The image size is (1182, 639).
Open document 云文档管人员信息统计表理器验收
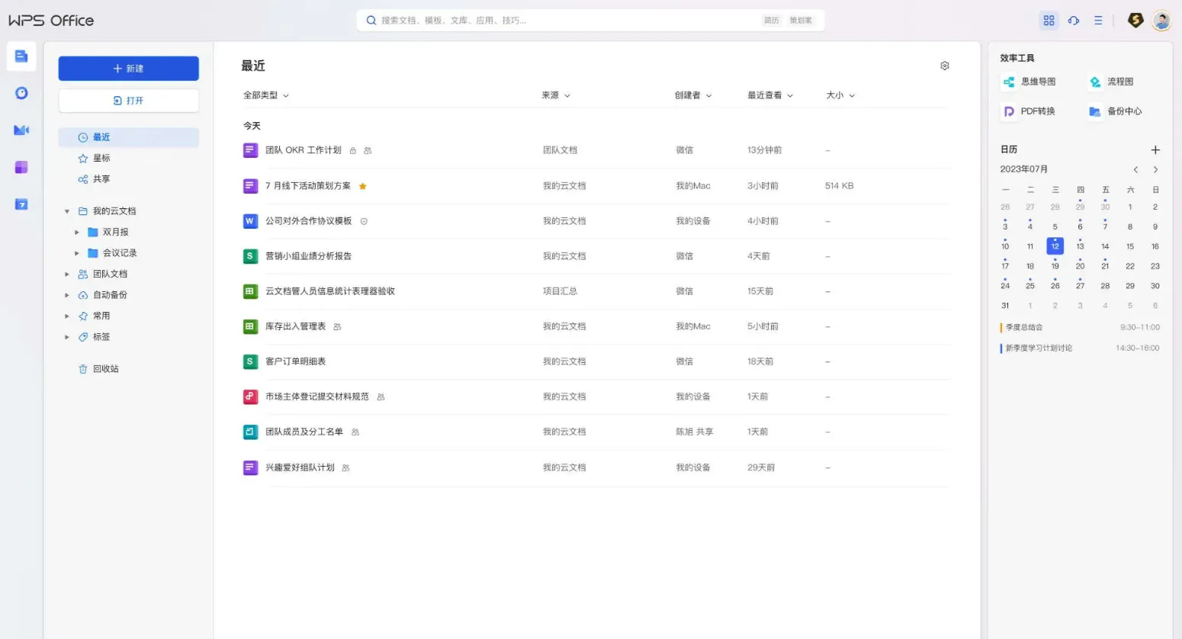pos(330,292)
